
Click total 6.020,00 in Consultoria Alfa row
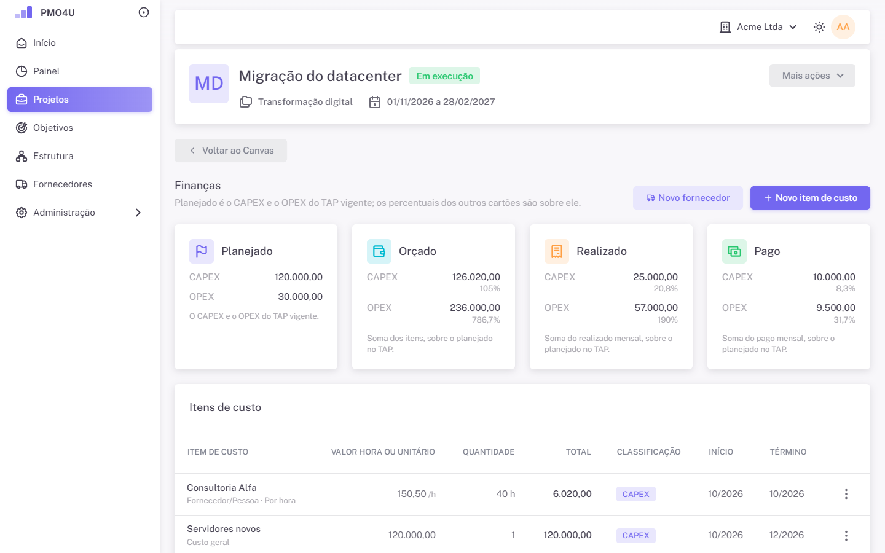coord(572,494)
